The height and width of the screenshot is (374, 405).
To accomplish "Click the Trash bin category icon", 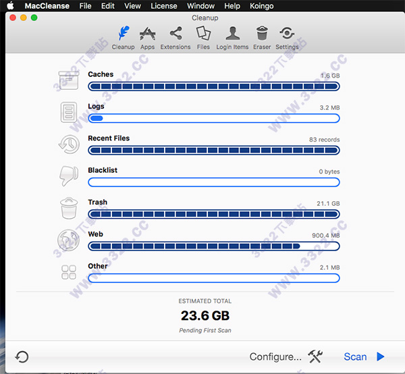I will pyautogui.click(x=69, y=208).
